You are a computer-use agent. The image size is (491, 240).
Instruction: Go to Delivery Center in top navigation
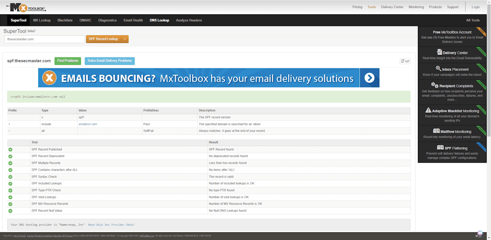click(x=392, y=7)
